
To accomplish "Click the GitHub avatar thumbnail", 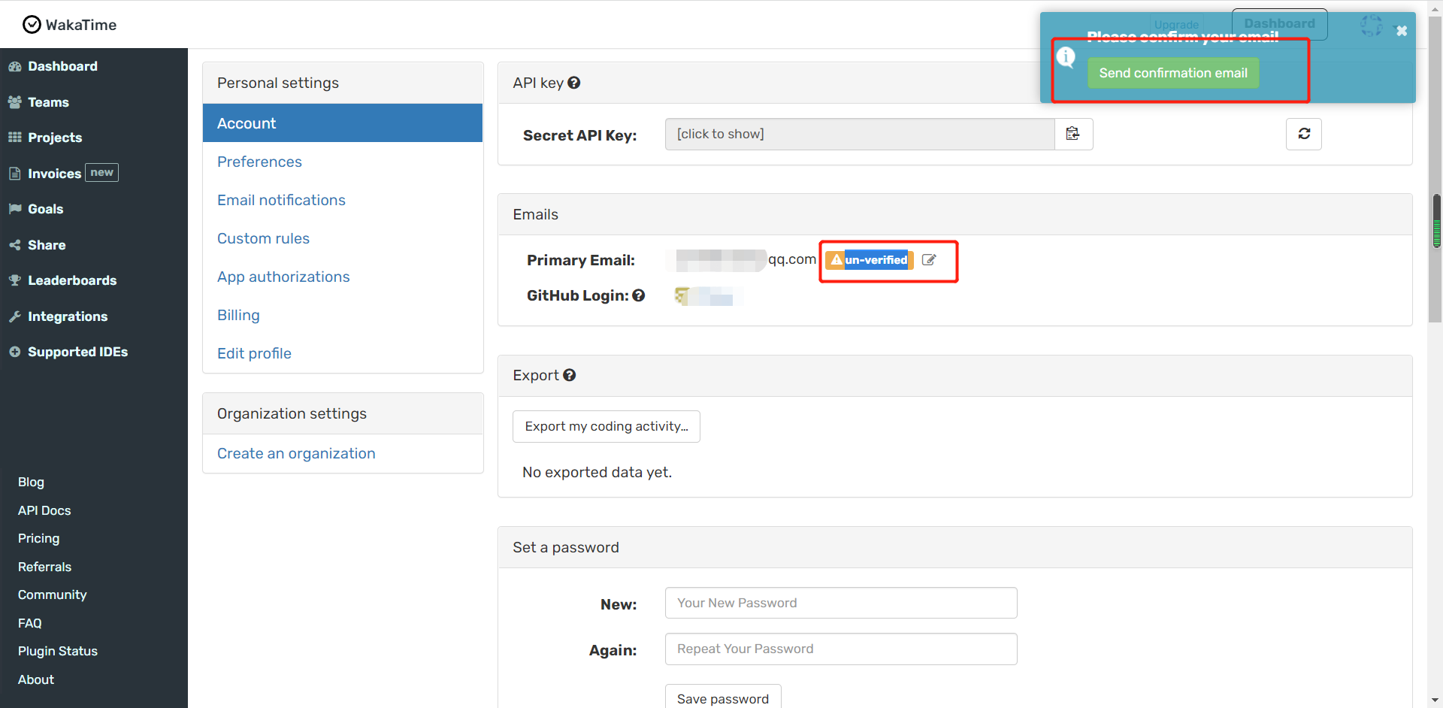I will [682, 296].
